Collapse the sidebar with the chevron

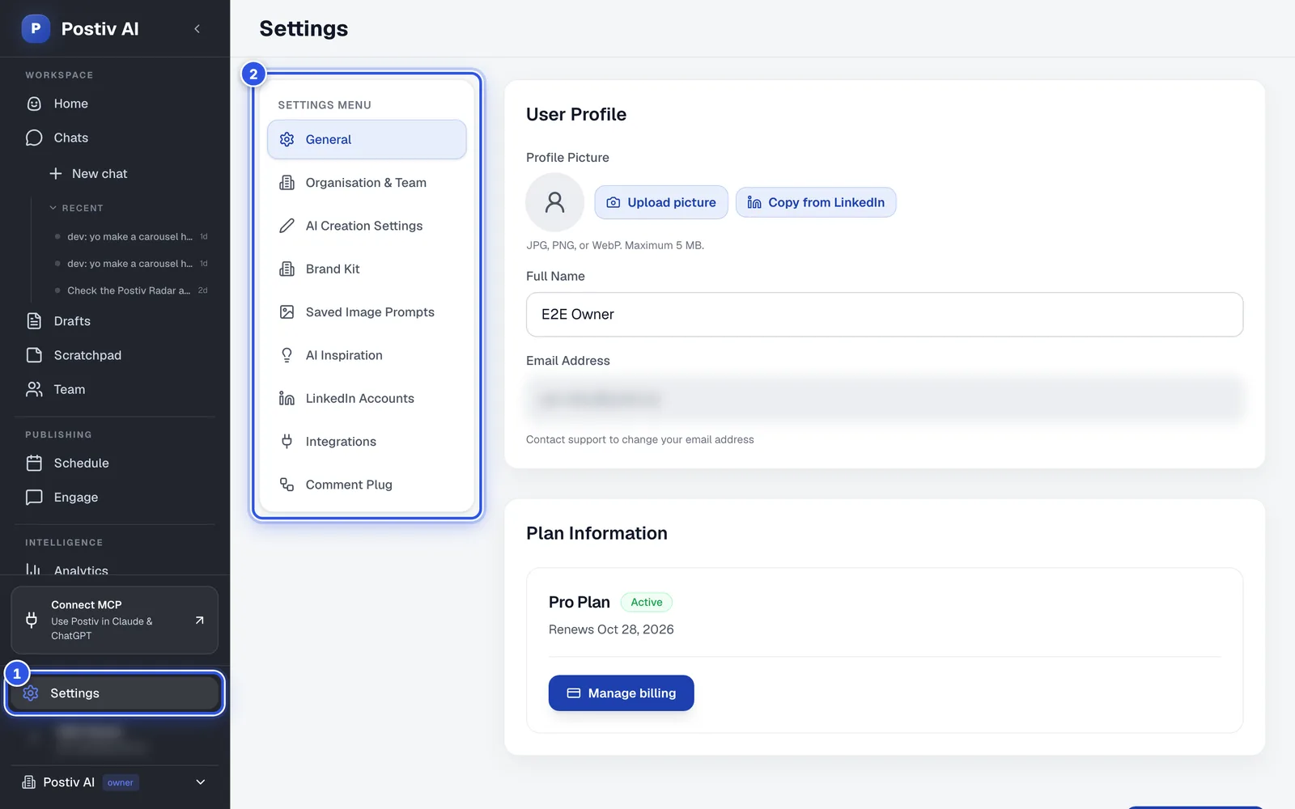click(197, 28)
